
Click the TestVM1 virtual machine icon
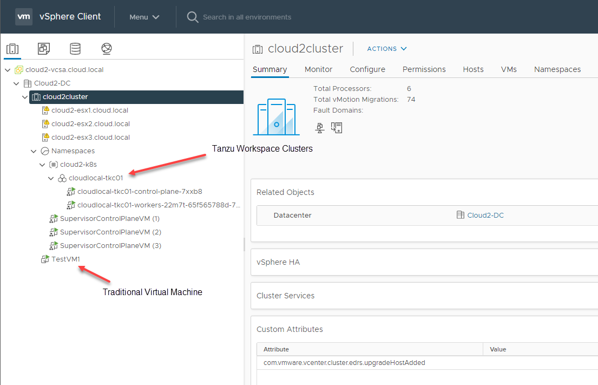(45, 259)
